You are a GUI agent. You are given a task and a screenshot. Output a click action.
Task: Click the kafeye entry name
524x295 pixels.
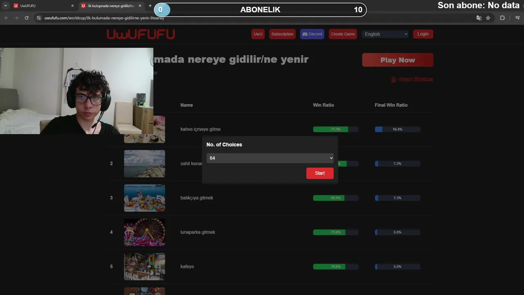187,267
